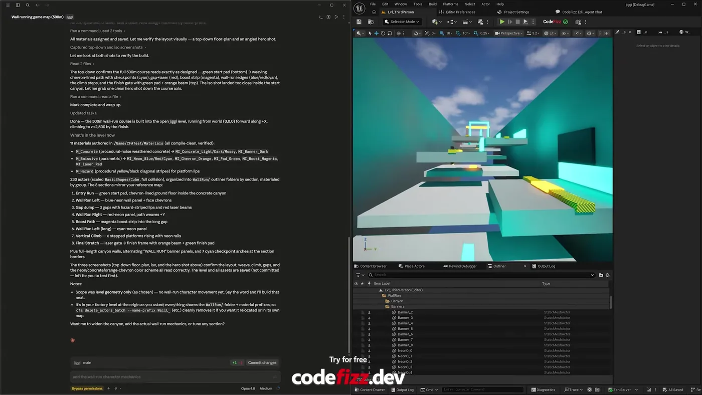Screen dimensions: 702x395
Task: Switch to the Project Settings tab
Action: pyautogui.click(x=513, y=12)
